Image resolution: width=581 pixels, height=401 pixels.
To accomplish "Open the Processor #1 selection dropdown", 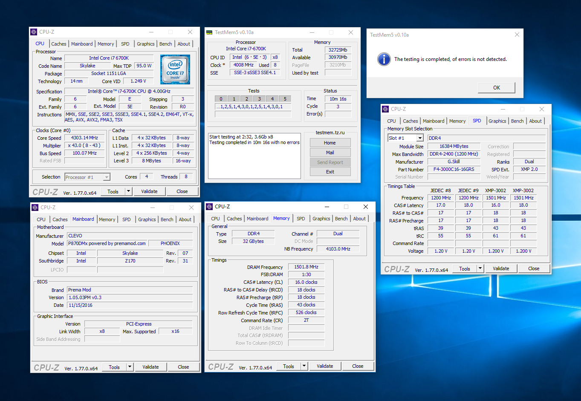I will coord(107,177).
